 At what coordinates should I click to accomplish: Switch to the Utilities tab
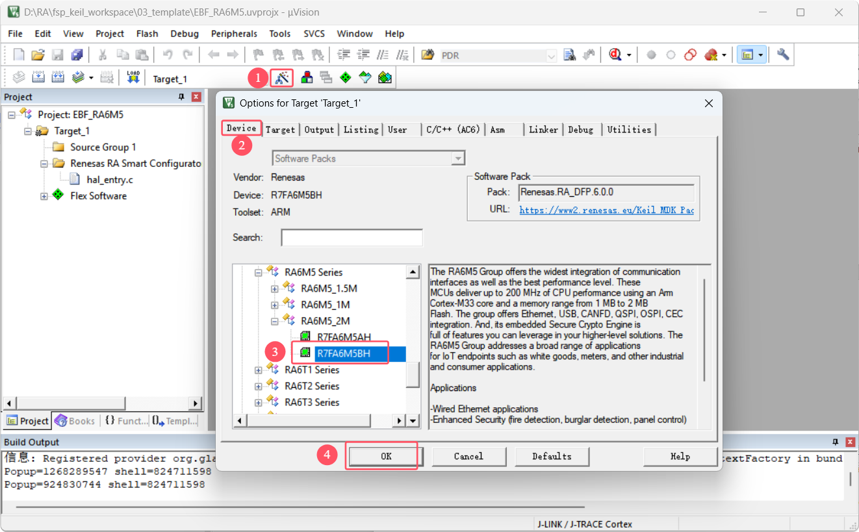(x=629, y=130)
